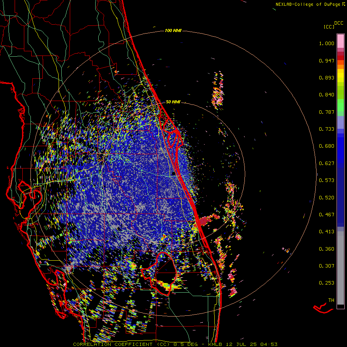The image size is (347, 347).
Task: Click the 0.947 scale value
Action: click(327, 61)
